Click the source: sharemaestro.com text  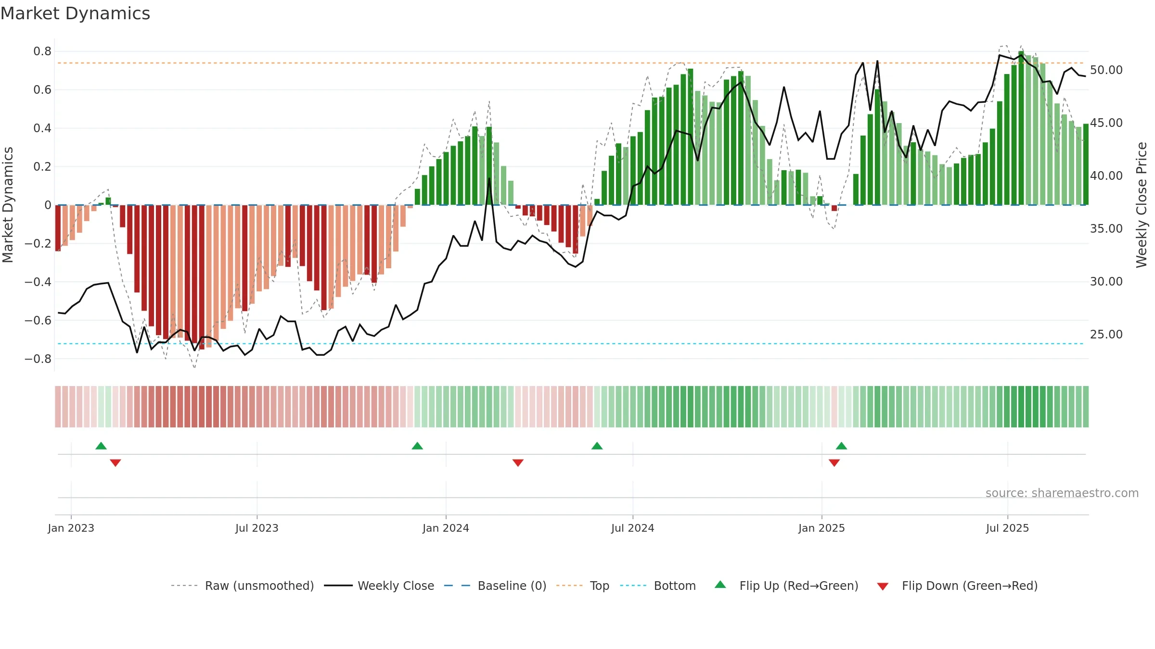click(1062, 493)
